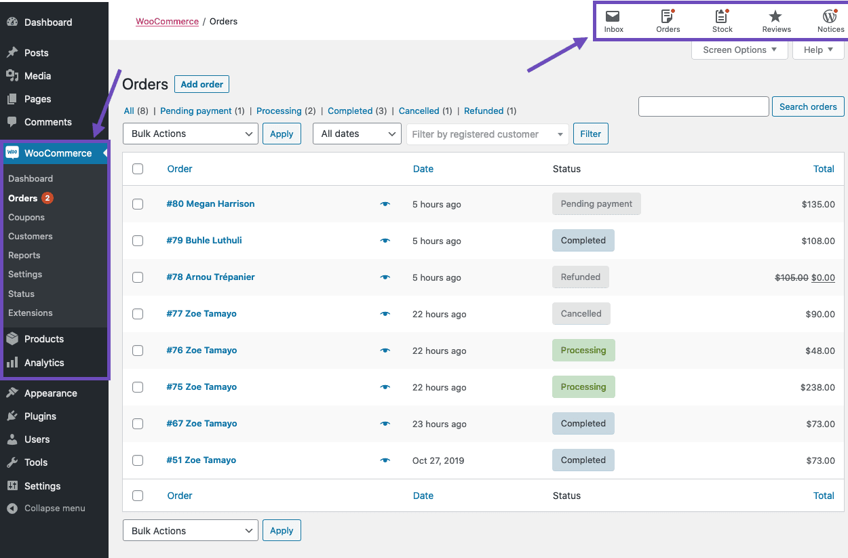848x558 pixels.
Task: Open the Inbox envelope icon
Action: pyautogui.click(x=613, y=17)
